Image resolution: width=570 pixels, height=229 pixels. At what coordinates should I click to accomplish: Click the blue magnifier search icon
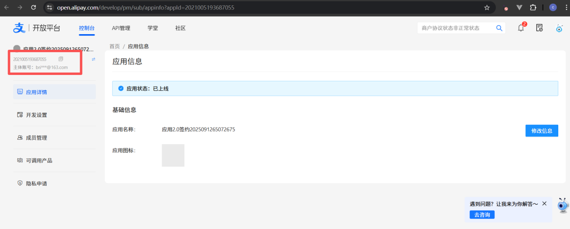tap(499, 28)
